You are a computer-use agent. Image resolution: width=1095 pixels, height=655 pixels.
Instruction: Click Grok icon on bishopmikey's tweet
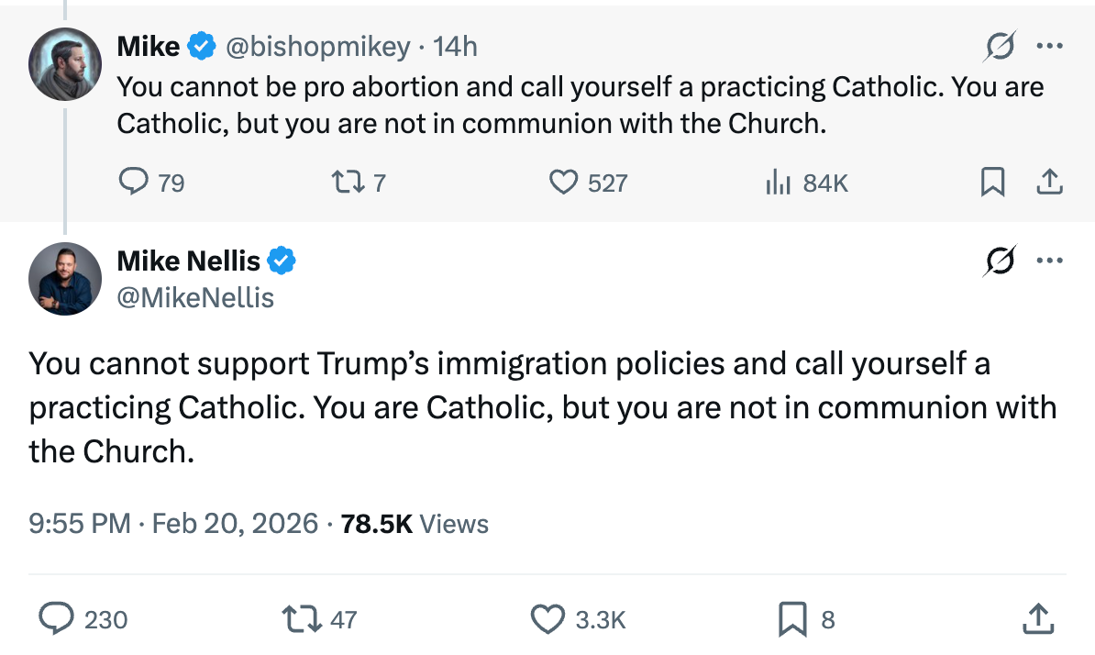tap(999, 46)
